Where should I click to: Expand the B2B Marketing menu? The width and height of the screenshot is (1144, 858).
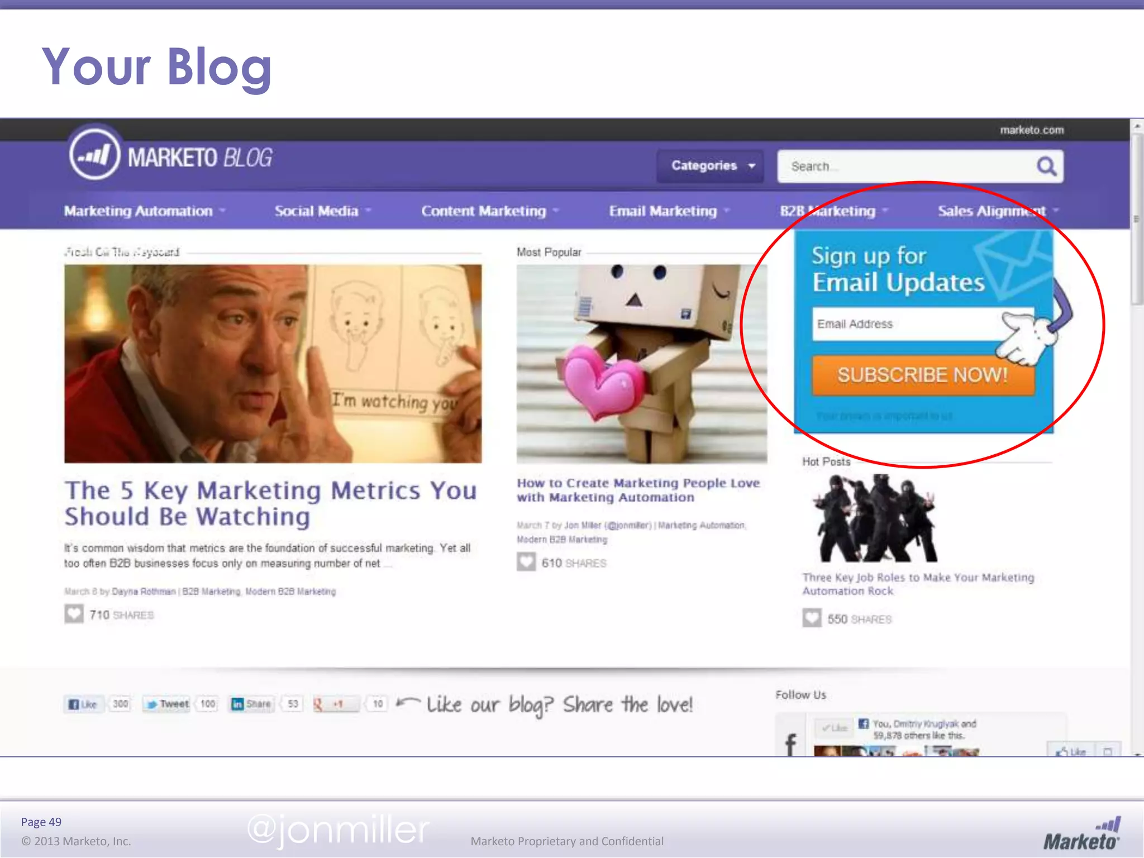(x=833, y=211)
